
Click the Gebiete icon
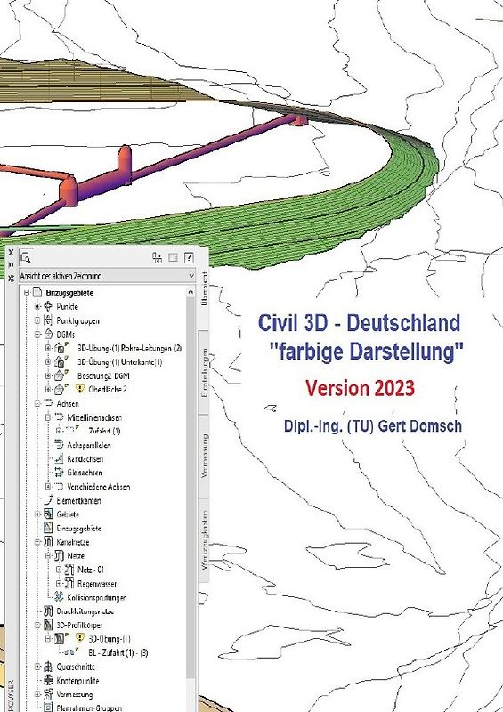coord(48,514)
